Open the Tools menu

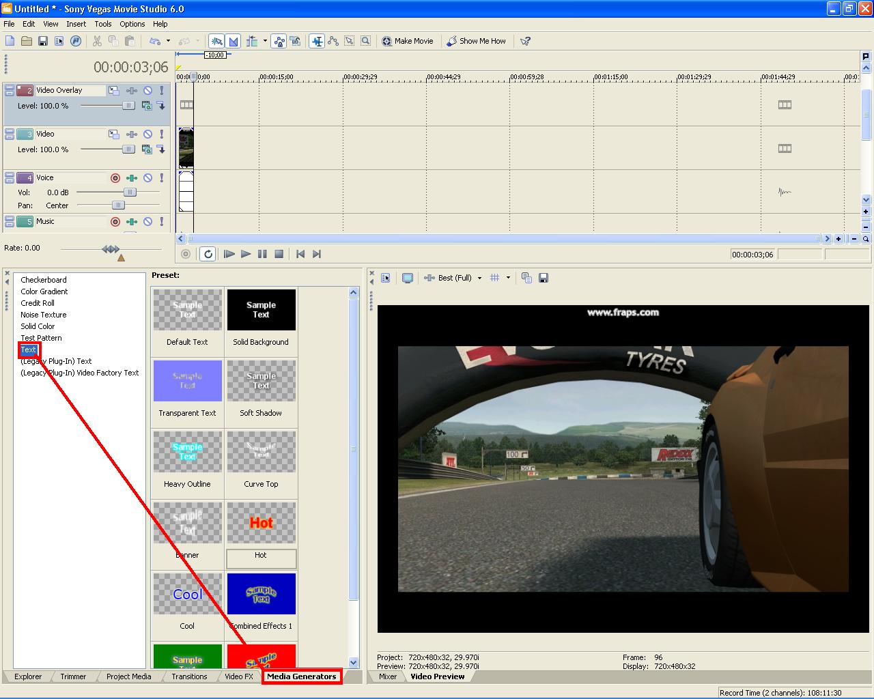pos(103,24)
